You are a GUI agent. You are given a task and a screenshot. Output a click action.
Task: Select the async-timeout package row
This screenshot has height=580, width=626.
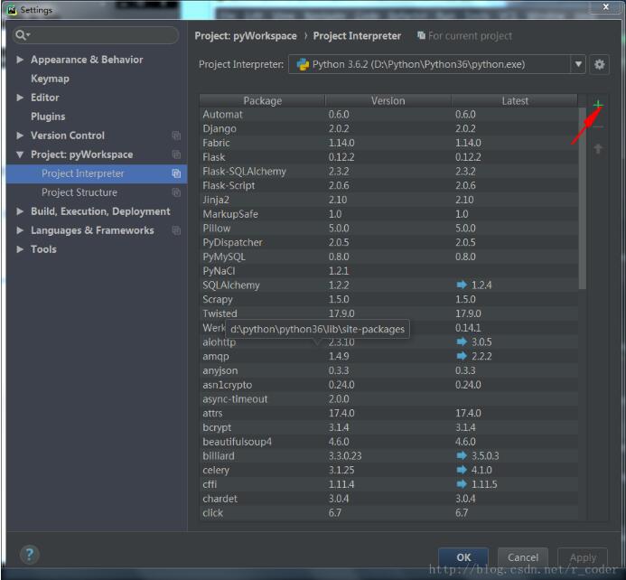click(x=388, y=398)
